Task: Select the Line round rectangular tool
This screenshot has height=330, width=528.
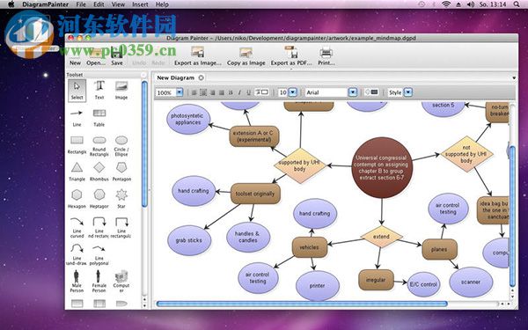Action: [99, 227]
